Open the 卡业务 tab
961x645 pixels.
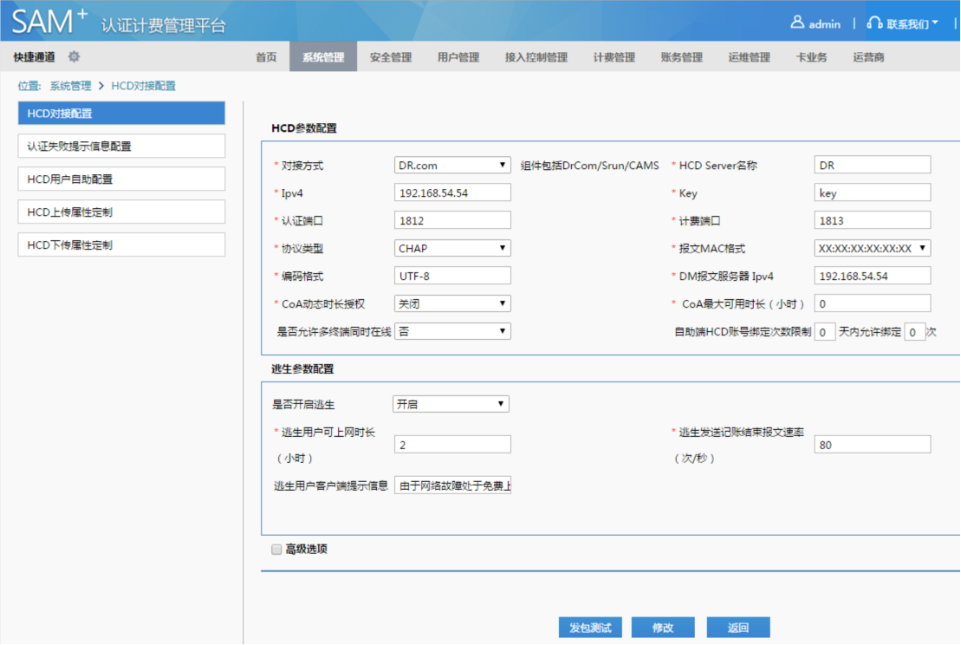pyautogui.click(x=811, y=57)
